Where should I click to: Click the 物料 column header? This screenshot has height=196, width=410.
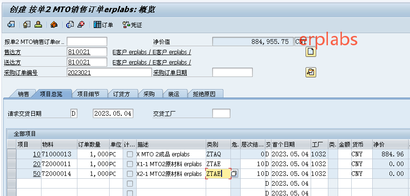pos(59,144)
